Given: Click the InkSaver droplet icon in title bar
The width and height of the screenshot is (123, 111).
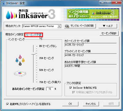Looking at the screenshot, I should tap(3, 3).
